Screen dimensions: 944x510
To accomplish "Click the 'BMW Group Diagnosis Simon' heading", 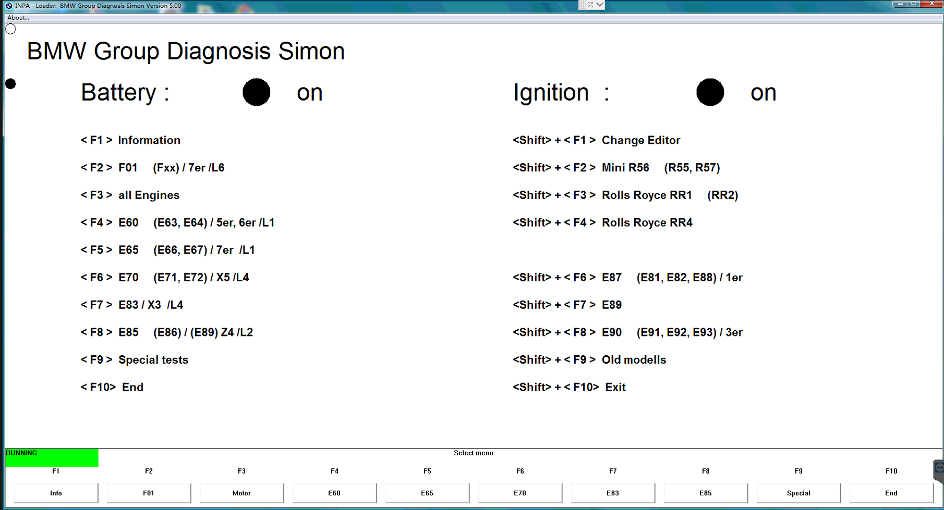I will pos(186,51).
